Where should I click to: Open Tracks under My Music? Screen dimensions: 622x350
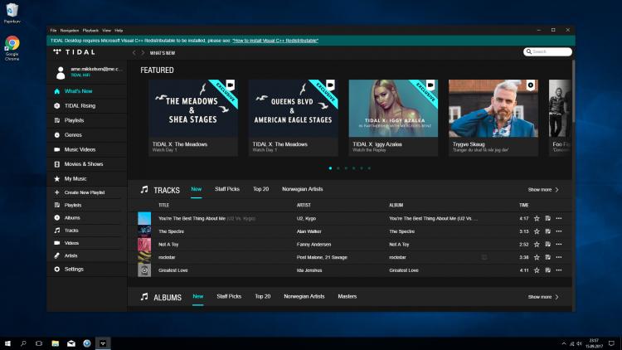click(x=71, y=231)
